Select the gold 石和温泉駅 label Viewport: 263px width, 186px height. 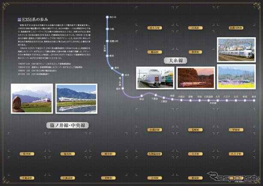tap(155, 154)
